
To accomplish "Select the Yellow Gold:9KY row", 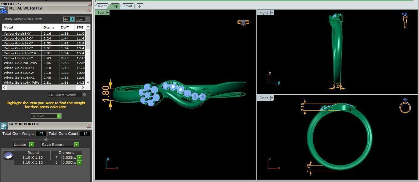I will click(44, 33).
